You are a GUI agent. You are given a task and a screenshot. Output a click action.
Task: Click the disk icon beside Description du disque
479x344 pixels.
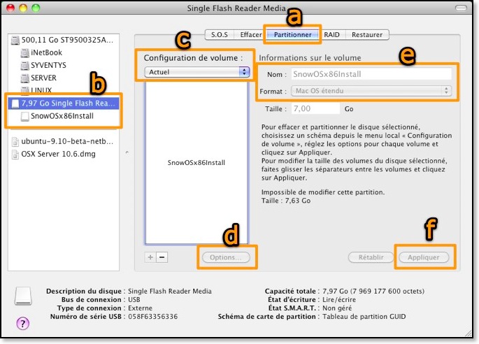pyautogui.click(x=23, y=296)
